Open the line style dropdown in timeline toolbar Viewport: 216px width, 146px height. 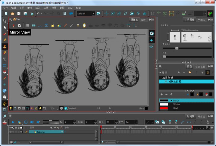(152, 122)
